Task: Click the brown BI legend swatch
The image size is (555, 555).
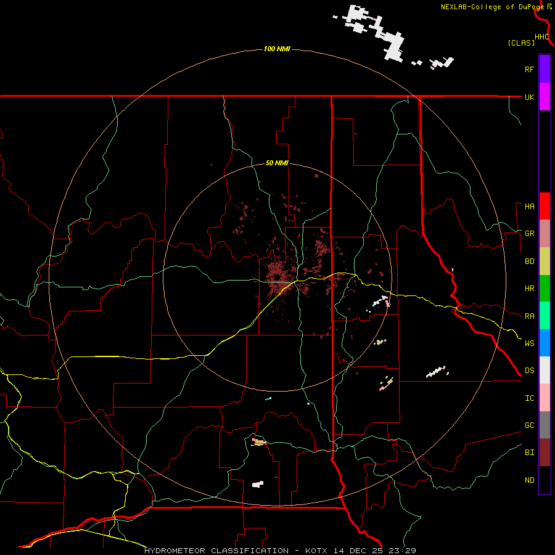Action: (545, 453)
